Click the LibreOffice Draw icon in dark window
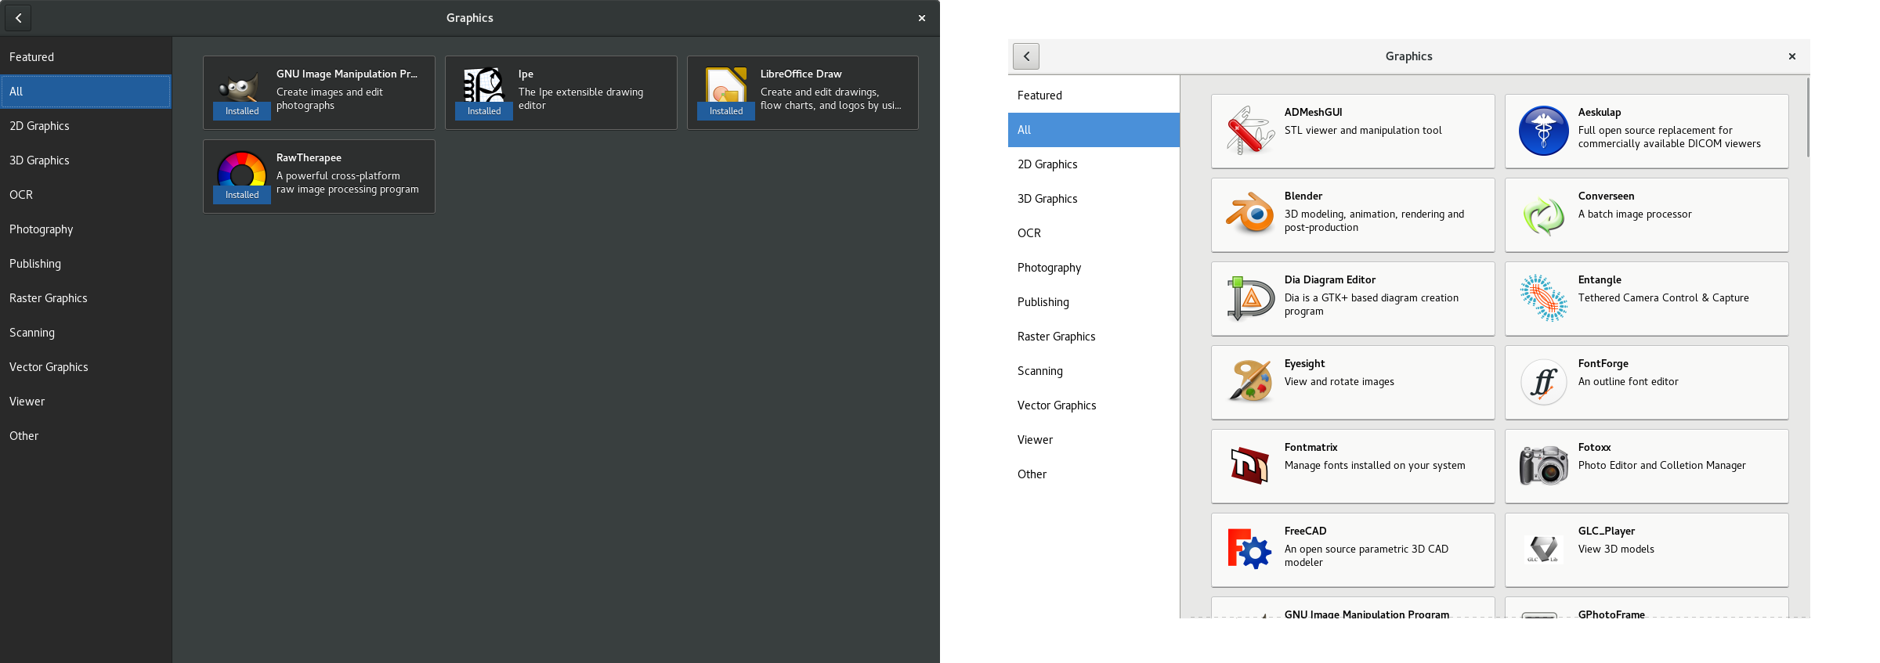Image resolution: width=1880 pixels, height=663 pixels. pyautogui.click(x=725, y=85)
